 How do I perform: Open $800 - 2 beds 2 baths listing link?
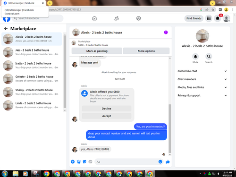[93, 45]
